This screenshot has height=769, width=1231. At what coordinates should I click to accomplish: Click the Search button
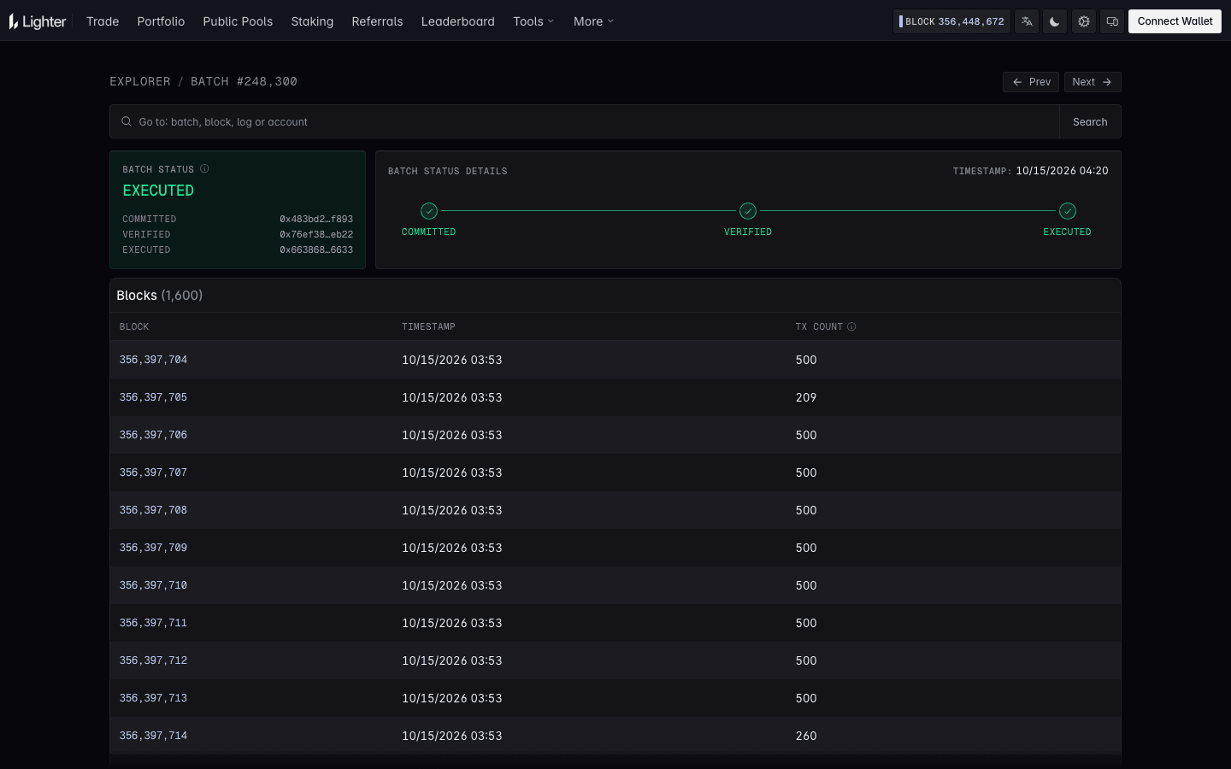click(1090, 121)
